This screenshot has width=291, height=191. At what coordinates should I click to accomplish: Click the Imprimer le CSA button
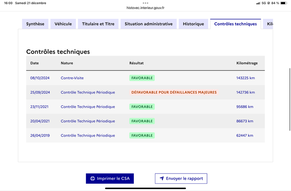point(110,179)
